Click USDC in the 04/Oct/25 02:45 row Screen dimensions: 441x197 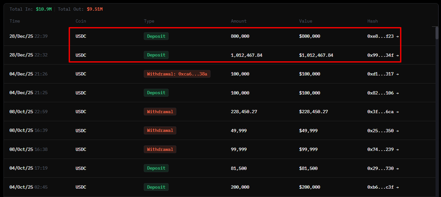pos(81,187)
